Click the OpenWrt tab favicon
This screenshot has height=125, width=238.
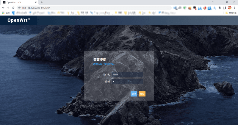coord(4,2)
